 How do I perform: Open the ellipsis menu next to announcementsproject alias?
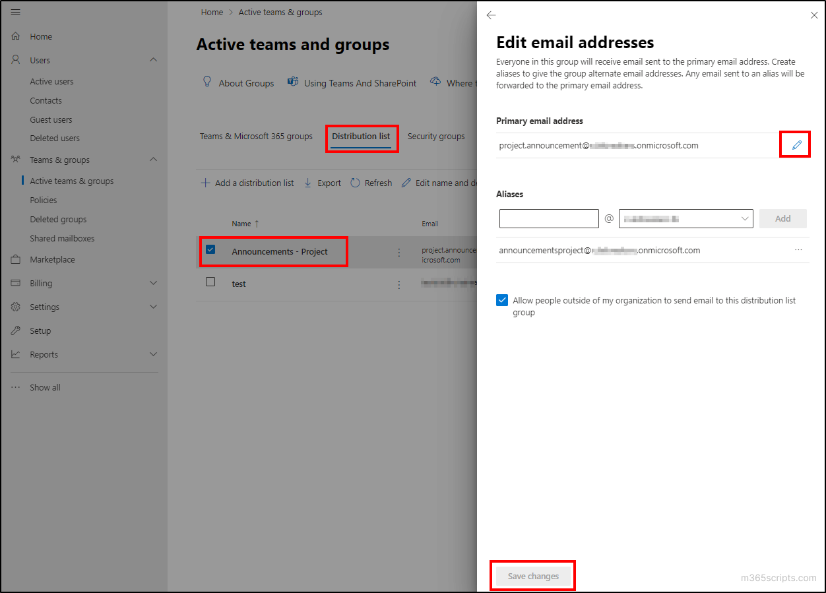click(x=798, y=250)
